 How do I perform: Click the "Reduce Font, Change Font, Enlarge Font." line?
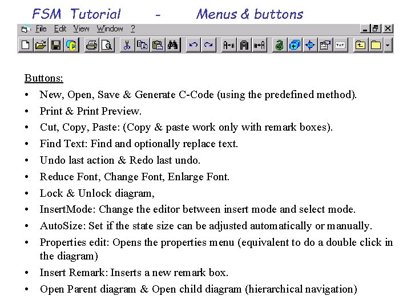coord(135,177)
